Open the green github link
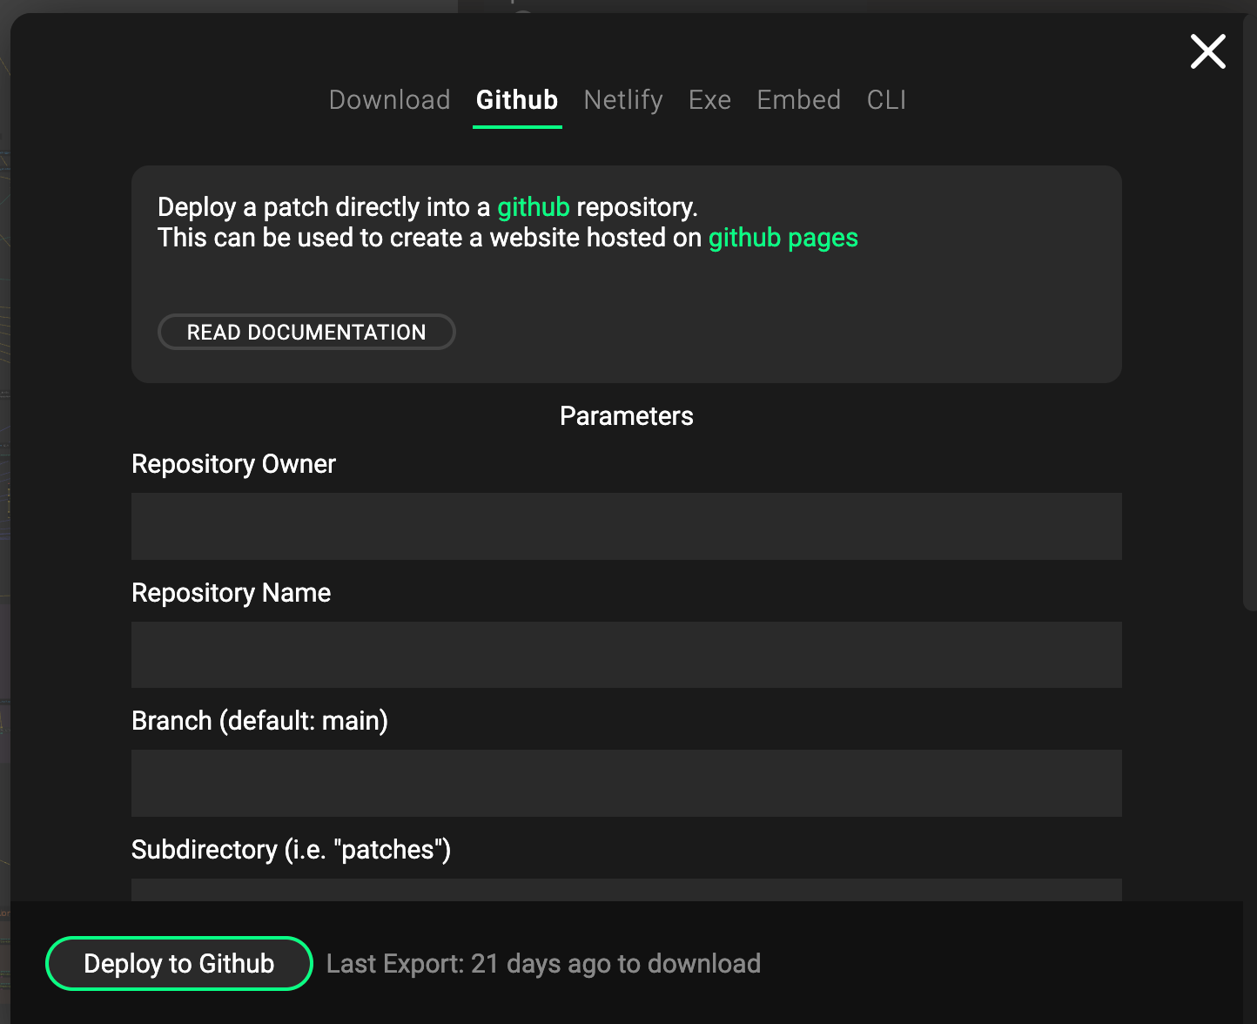This screenshot has width=1257, height=1024. pyautogui.click(x=534, y=207)
